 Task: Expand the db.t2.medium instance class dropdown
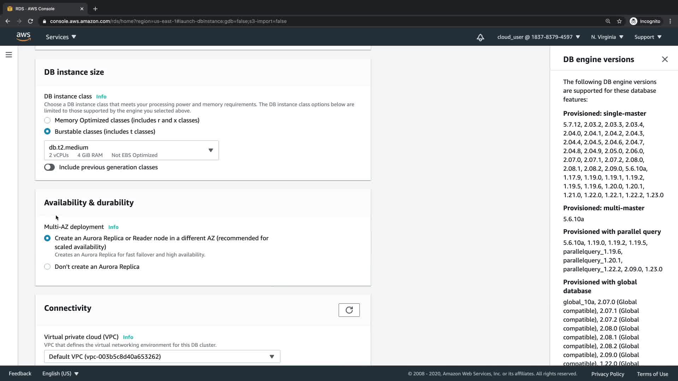[x=131, y=150]
